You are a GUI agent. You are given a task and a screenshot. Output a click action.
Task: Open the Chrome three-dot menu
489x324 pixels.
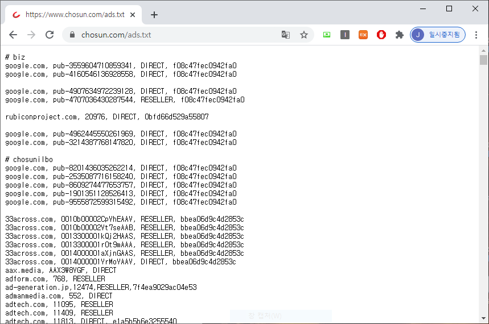click(x=476, y=35)
